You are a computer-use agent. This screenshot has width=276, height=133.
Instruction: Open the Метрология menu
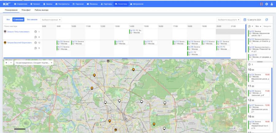[x=137, y=4]
